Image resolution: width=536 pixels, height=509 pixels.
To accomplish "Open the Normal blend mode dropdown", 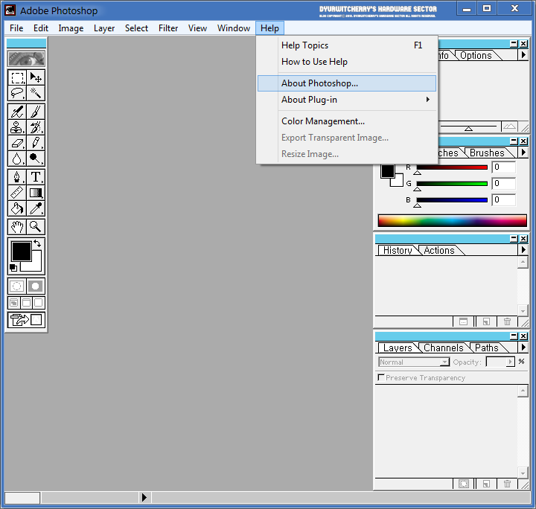I will tap(414, 362).
